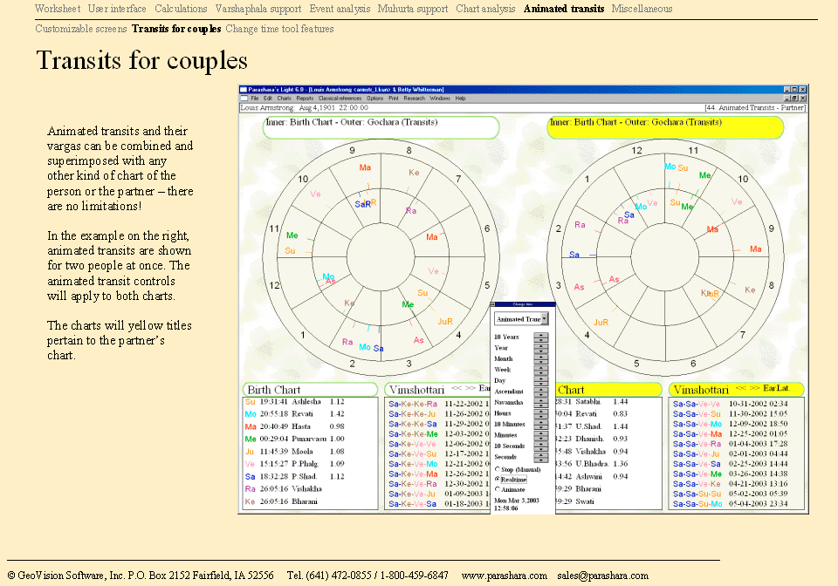
Task: Go to the Calculations section
Action: [x=181, y=9]
